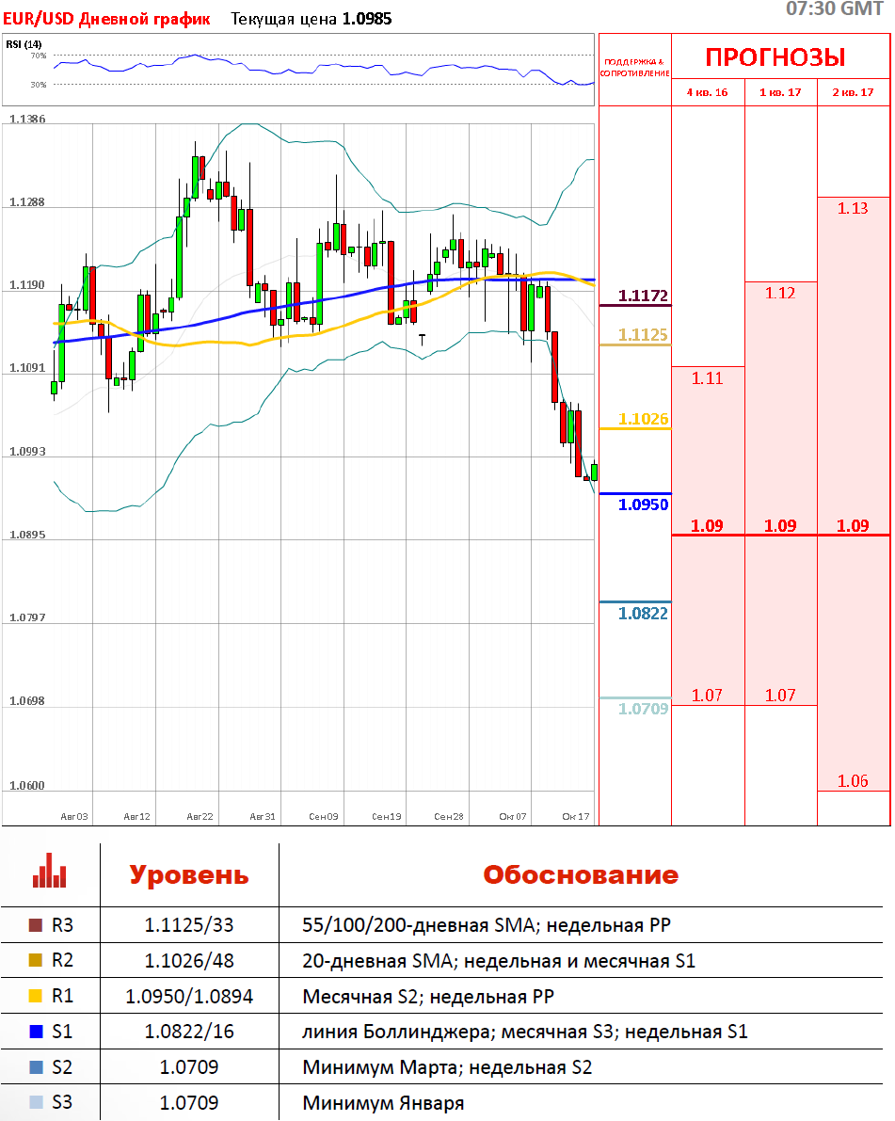This screenshot has width=895, height=1121.
Task: Click the red bar chart icon
Action: pos(49,870)
